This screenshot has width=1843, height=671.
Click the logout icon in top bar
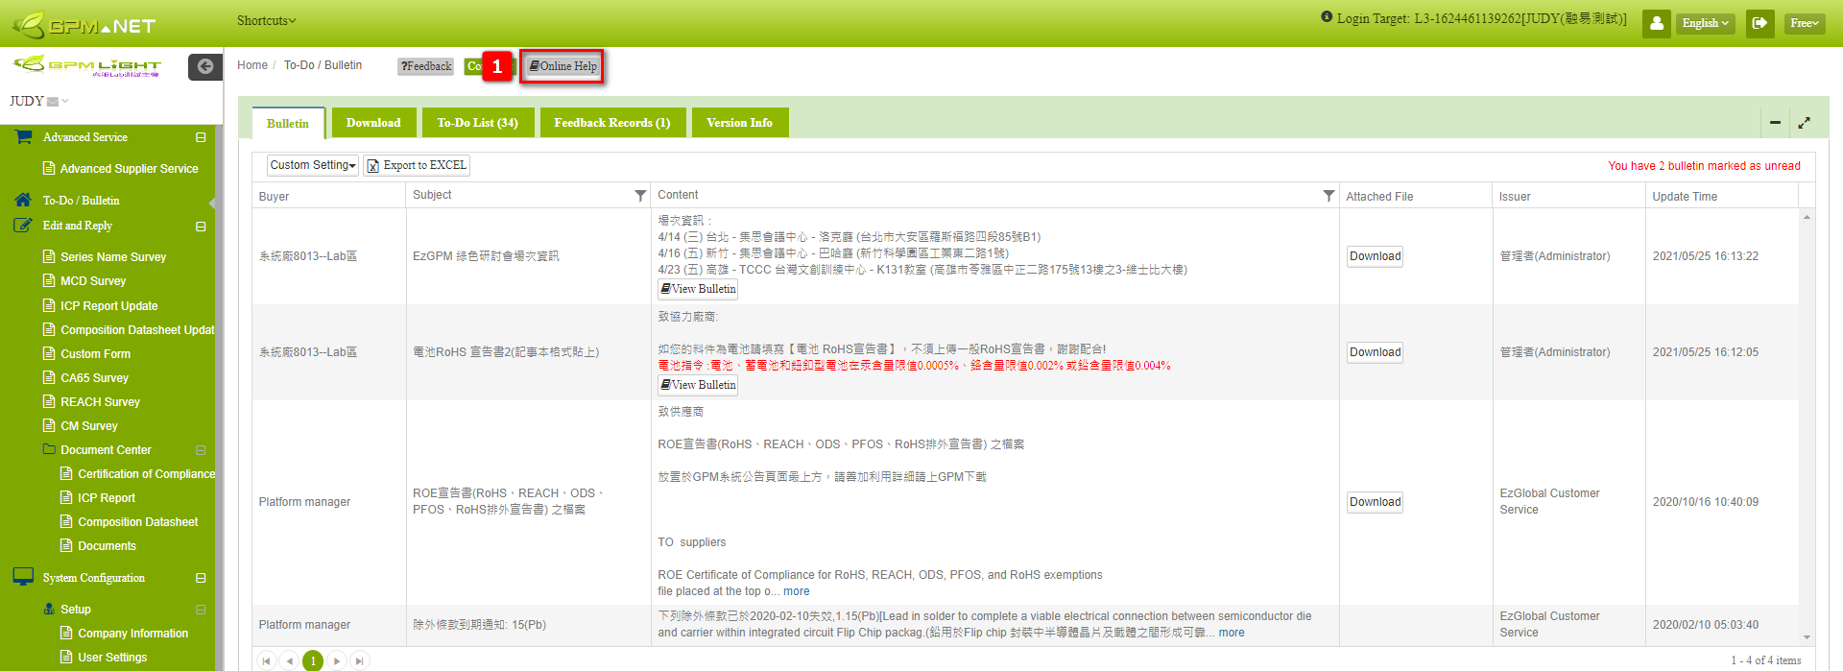[1759, 23]
